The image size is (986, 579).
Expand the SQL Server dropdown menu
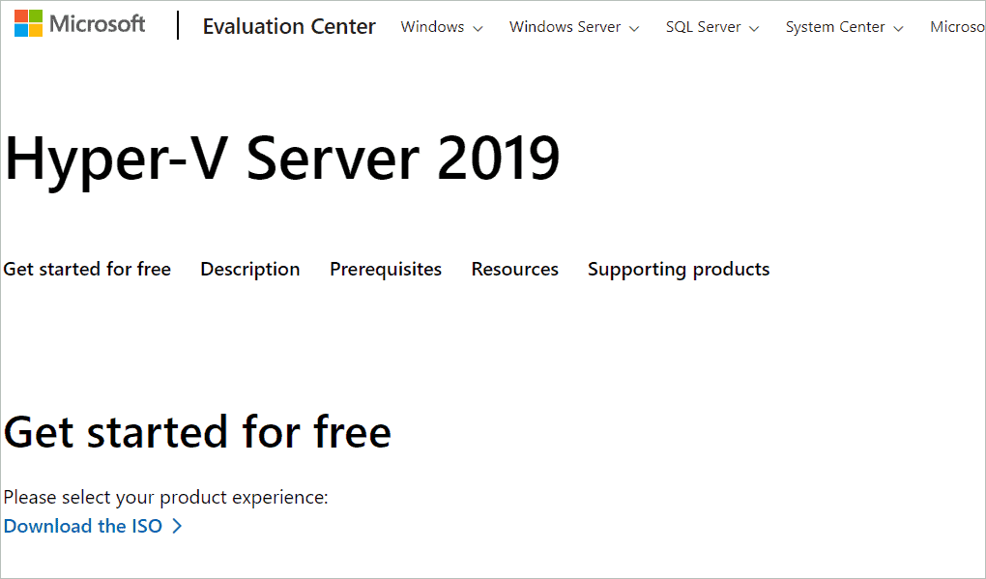712,27
